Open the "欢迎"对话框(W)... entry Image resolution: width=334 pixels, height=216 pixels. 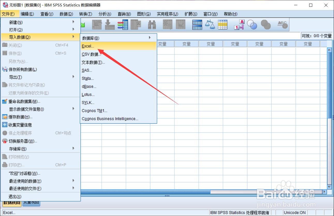tap(41, 173)
